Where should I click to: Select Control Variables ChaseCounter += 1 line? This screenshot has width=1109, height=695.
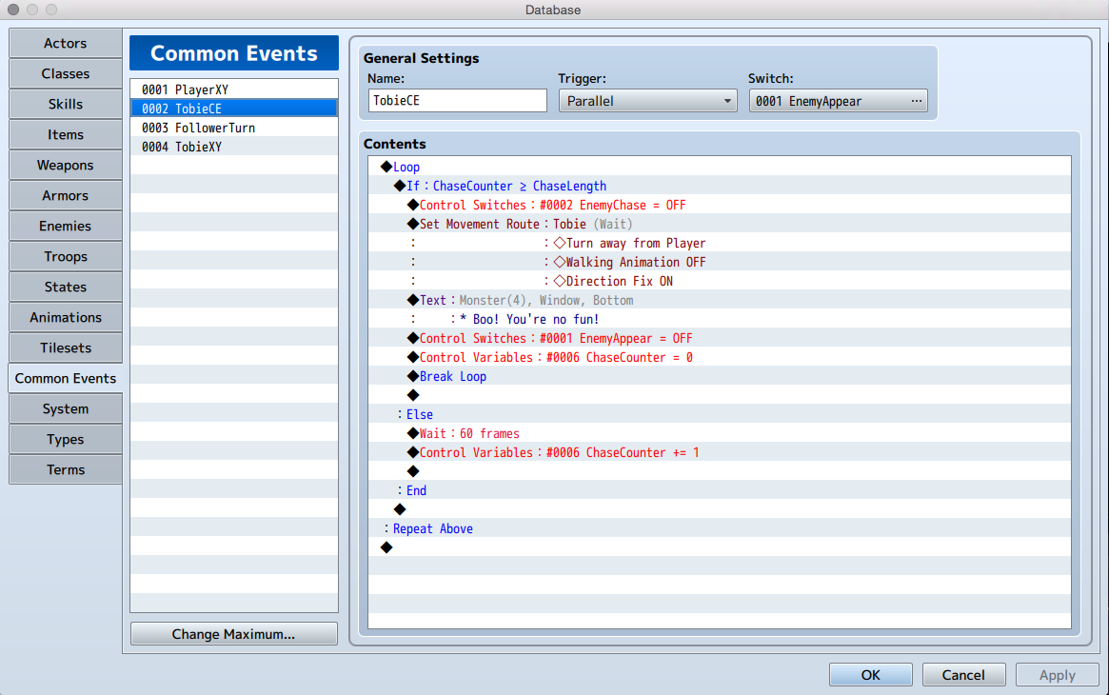click(x=720, y=453)
